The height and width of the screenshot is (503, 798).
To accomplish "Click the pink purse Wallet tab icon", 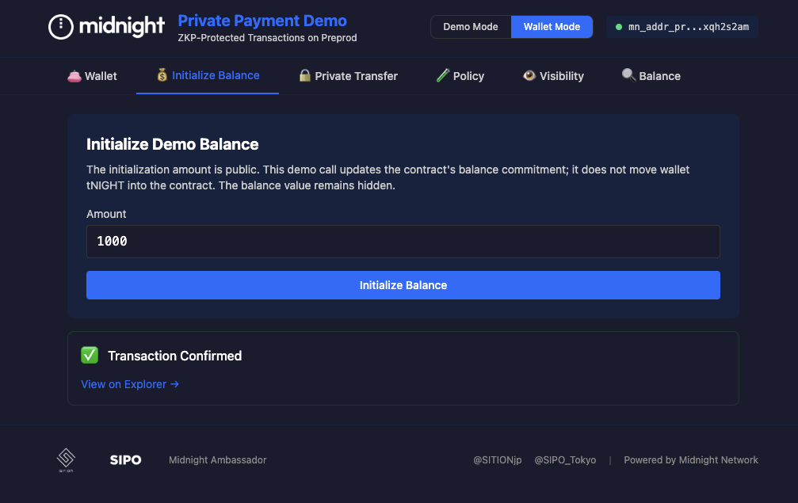I will coord(74,76).
